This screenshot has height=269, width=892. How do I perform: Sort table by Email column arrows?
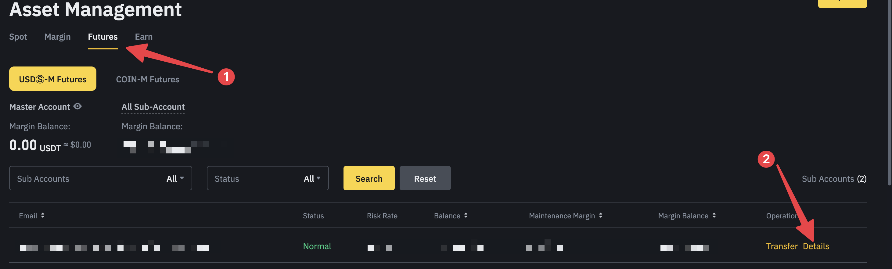point(43,215)
